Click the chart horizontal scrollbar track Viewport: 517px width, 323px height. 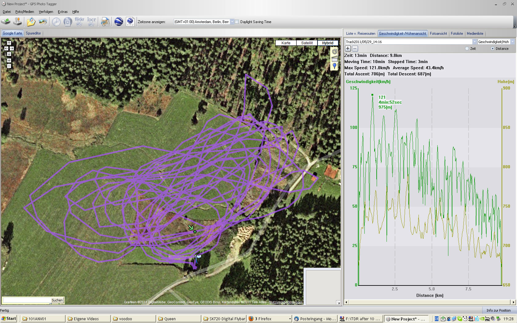point(430,302)
